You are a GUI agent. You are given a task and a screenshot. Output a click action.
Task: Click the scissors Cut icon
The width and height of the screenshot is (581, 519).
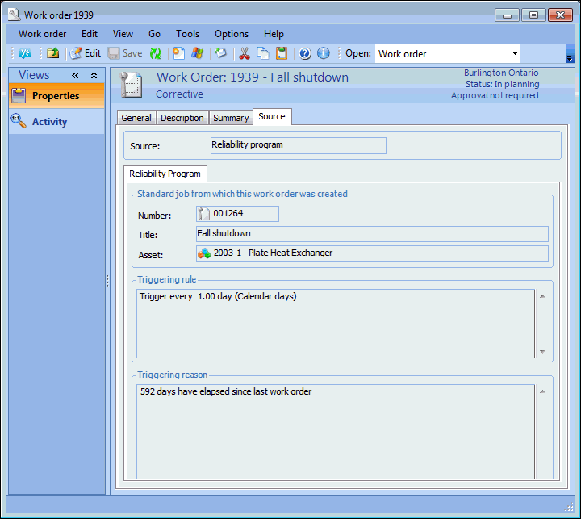(x=243, y=53)
